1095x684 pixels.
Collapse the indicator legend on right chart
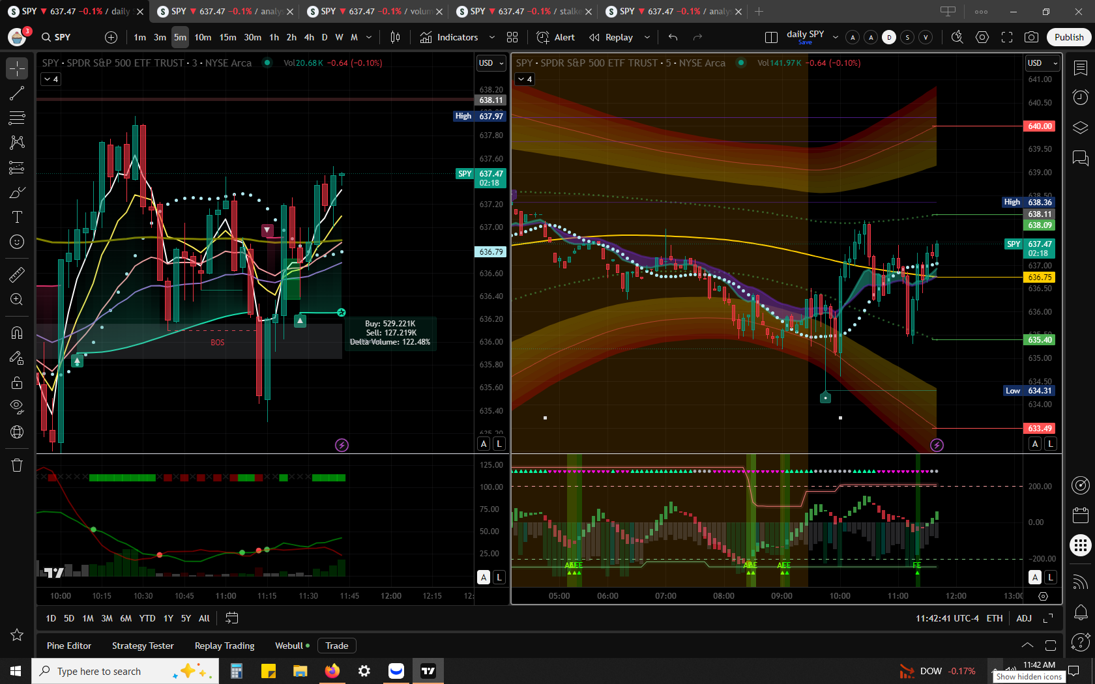pyautogui.click(x=525, y=79)
